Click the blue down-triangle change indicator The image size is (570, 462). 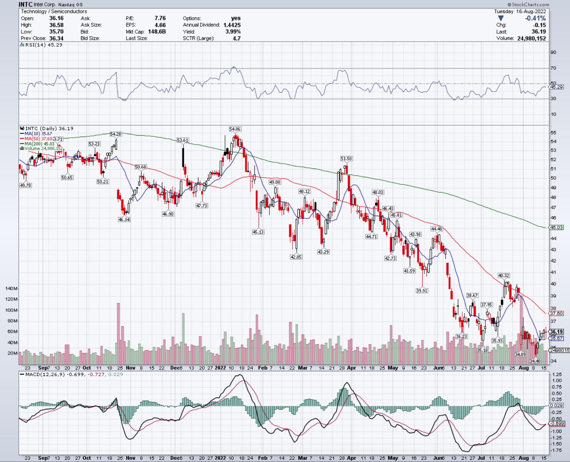click(500, 18)
